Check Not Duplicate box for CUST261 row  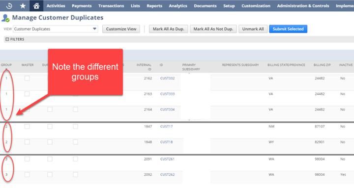tap(75, 159)
